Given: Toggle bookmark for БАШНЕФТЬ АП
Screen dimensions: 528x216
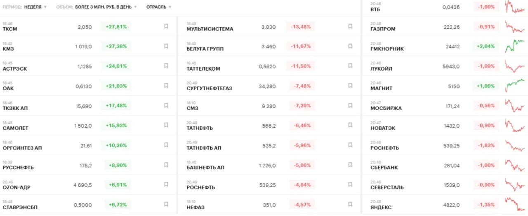Looking at the screenshot, I should [350, 165].
